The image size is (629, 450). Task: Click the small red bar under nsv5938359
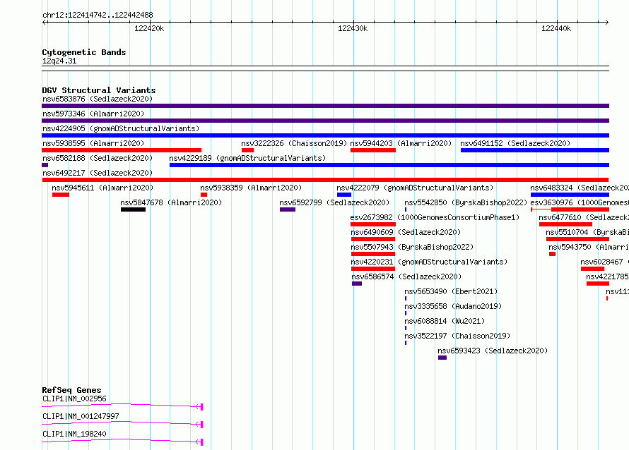(204, 195)
